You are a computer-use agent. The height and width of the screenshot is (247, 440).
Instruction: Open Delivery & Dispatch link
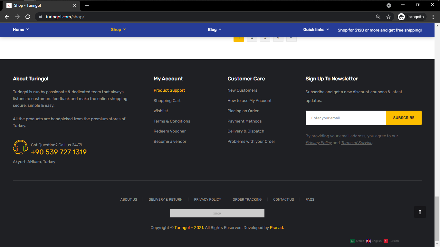click(246, 131)
